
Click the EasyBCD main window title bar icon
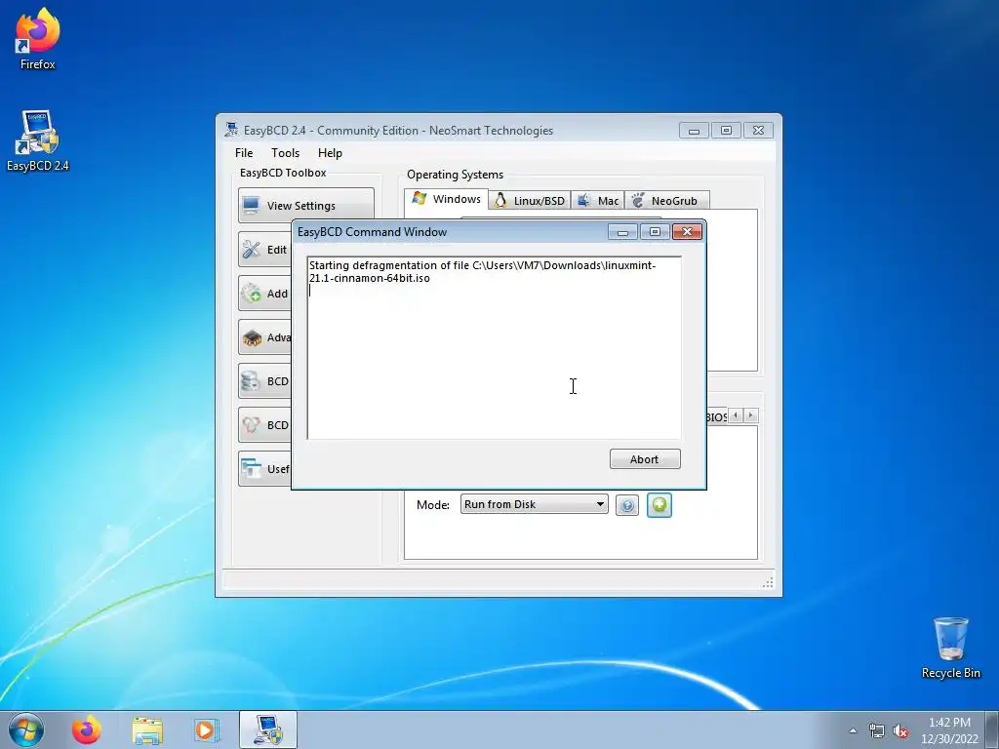point(231,130)
